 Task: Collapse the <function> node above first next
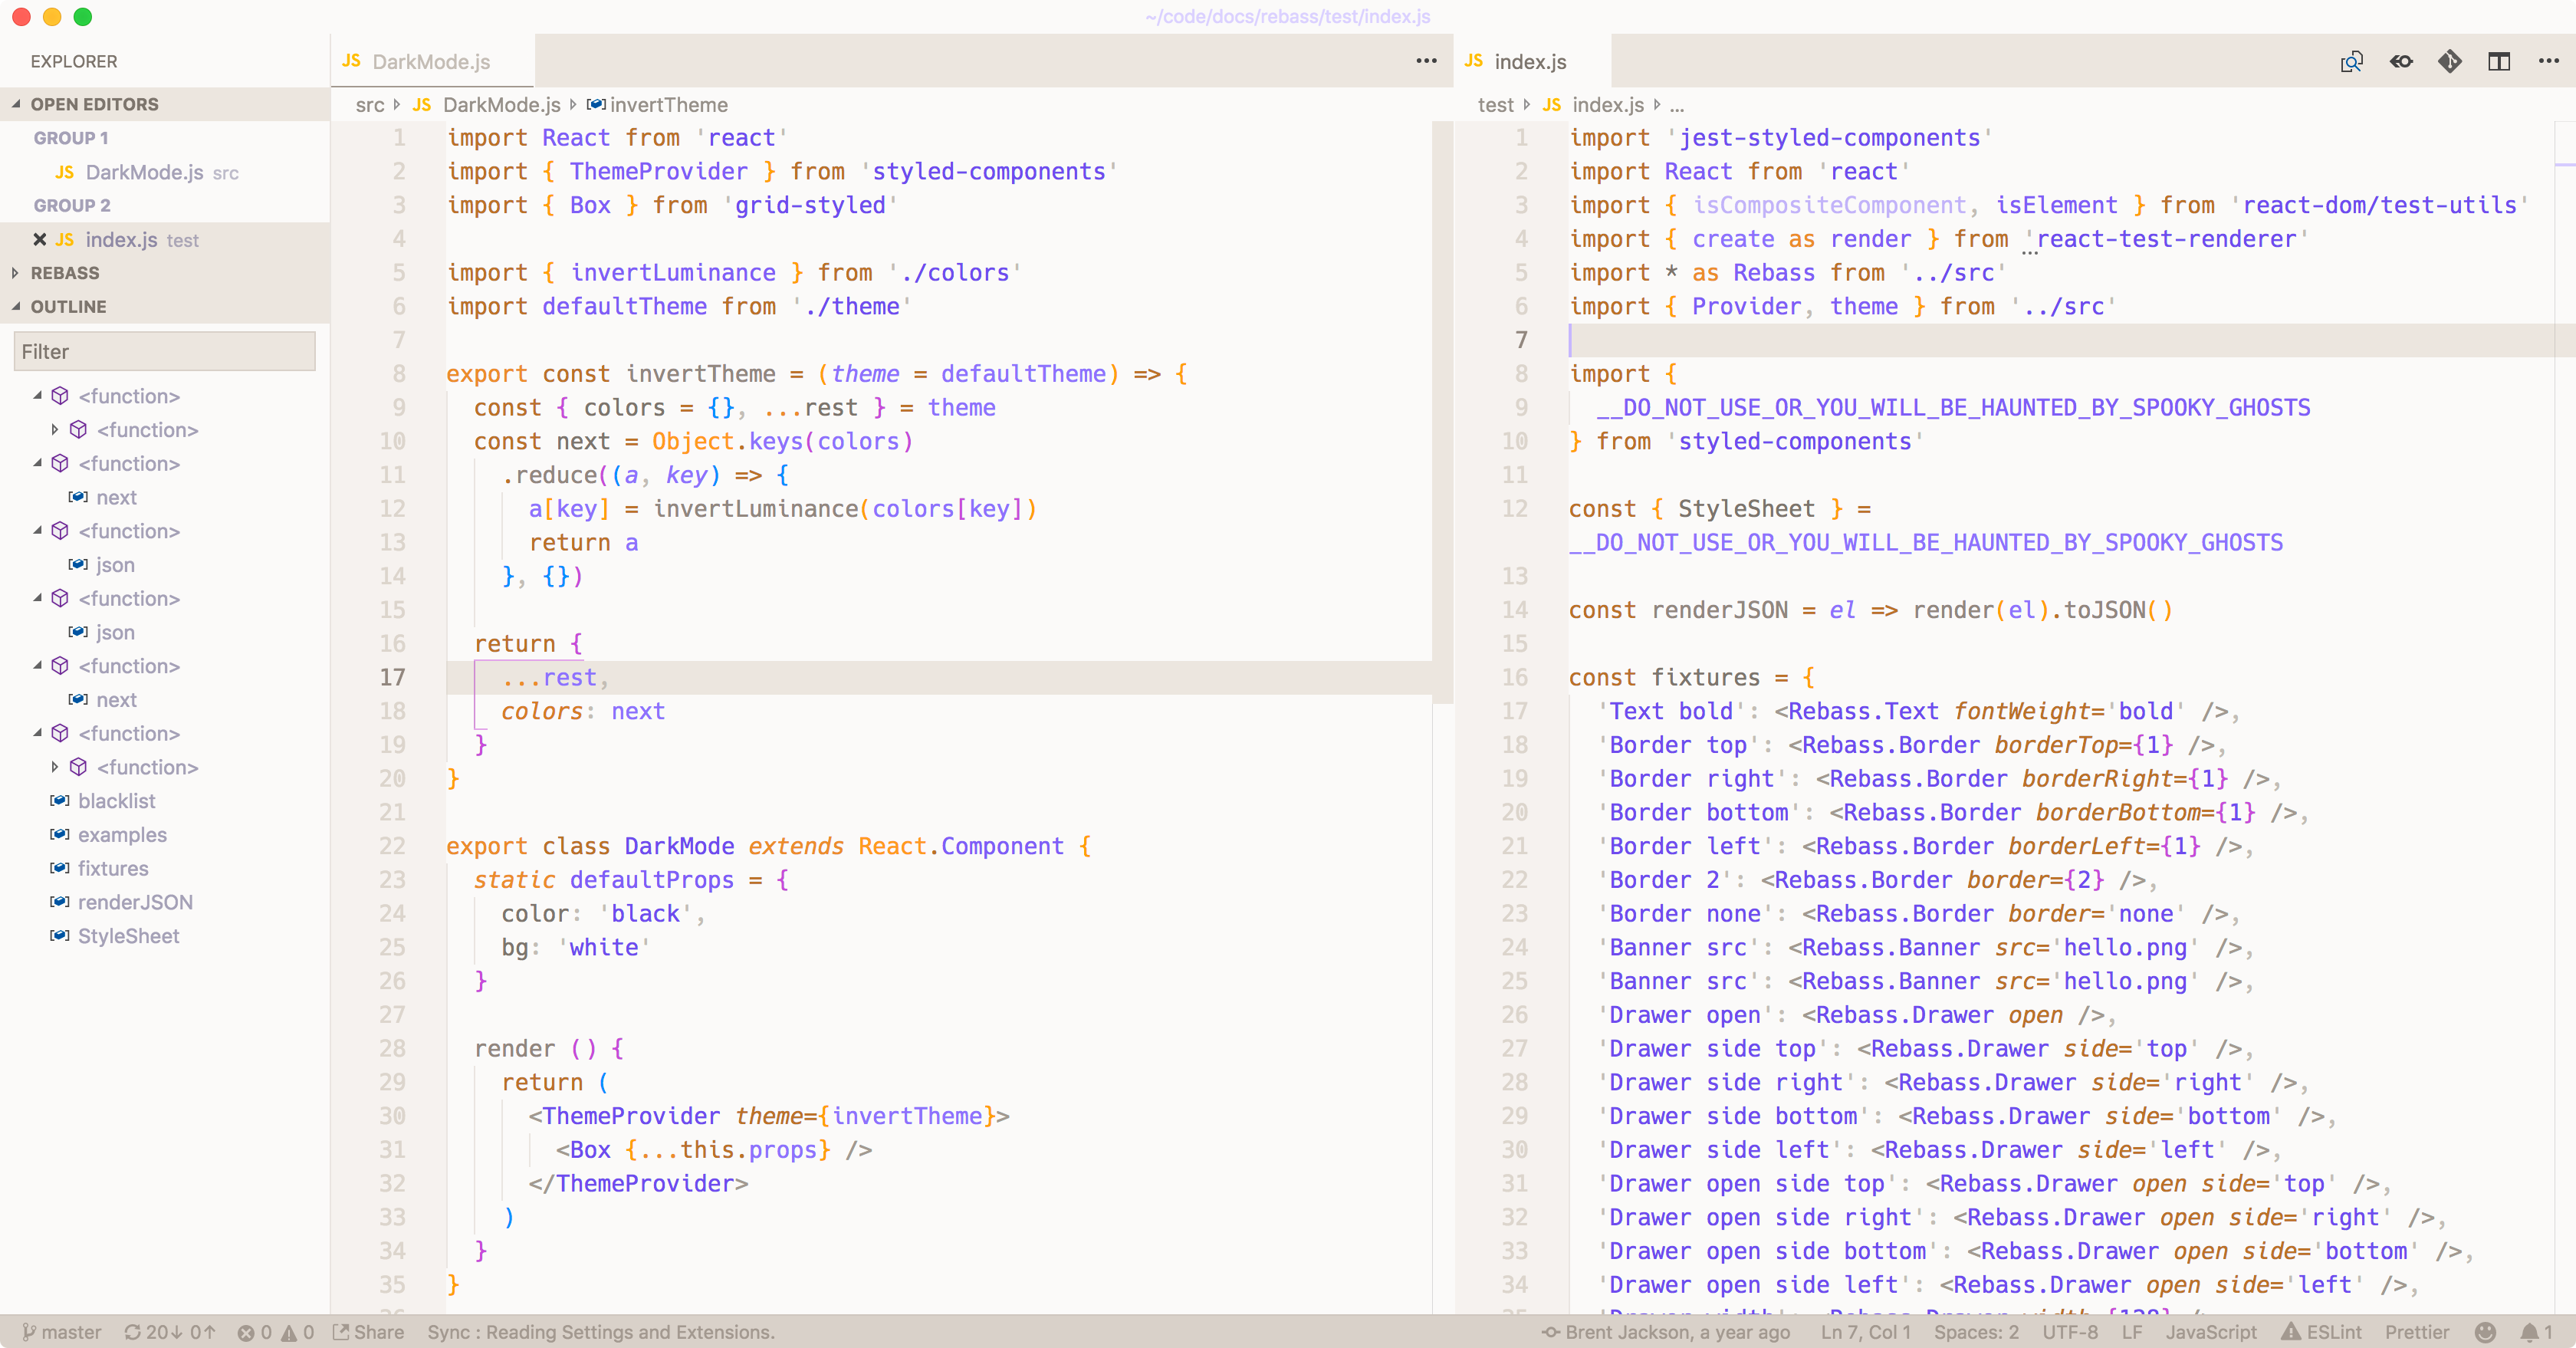tap(38, 463)
